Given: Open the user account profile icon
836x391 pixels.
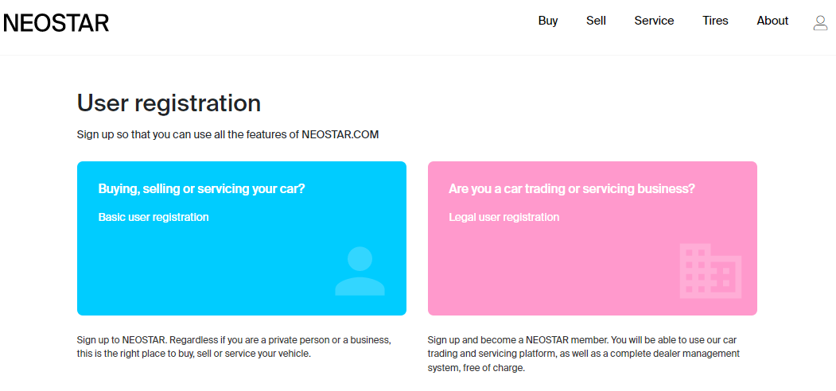Looking at the screenshot, I should (x=820, y=22).
